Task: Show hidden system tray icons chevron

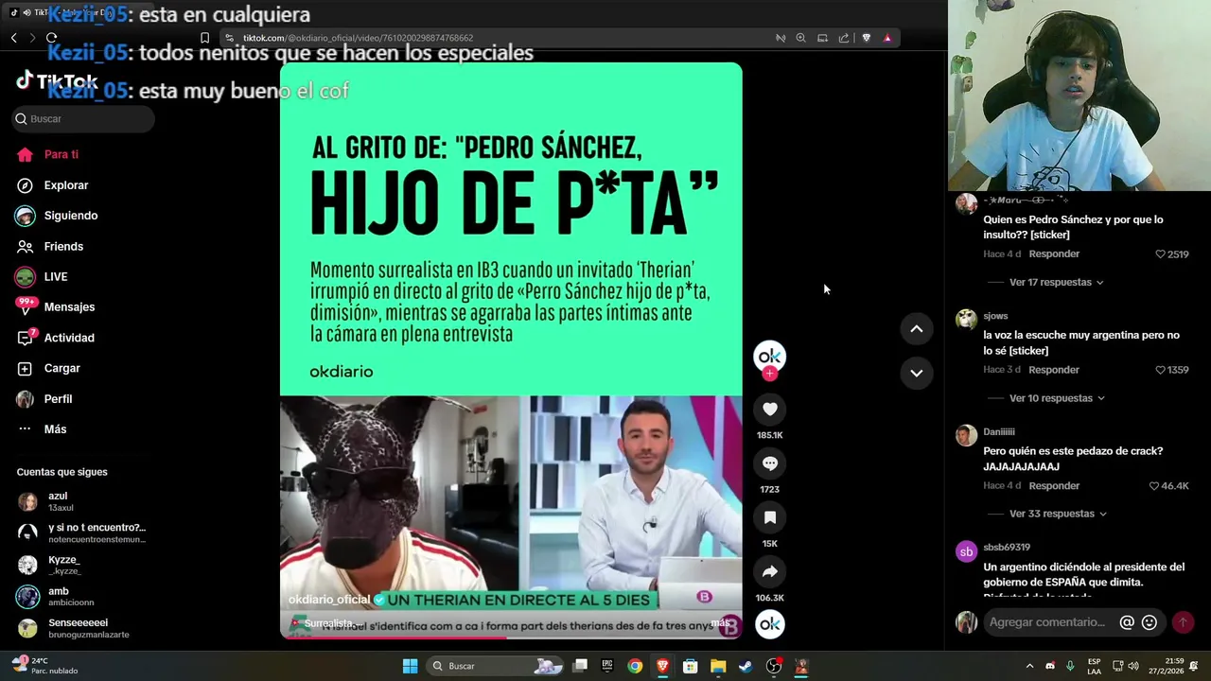Action: 1029,666
